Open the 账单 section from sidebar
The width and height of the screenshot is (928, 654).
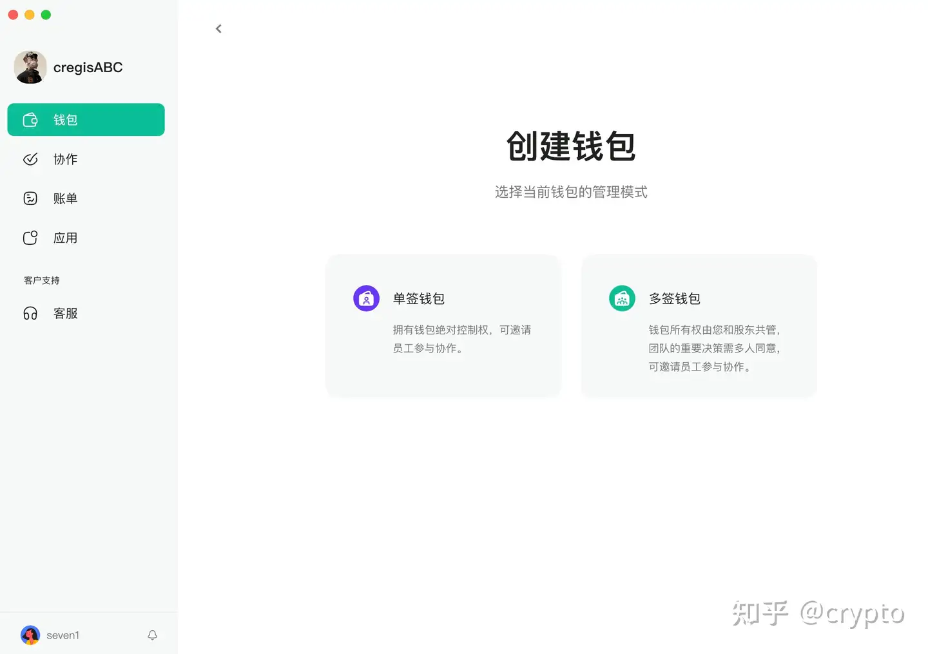point(65,198)
